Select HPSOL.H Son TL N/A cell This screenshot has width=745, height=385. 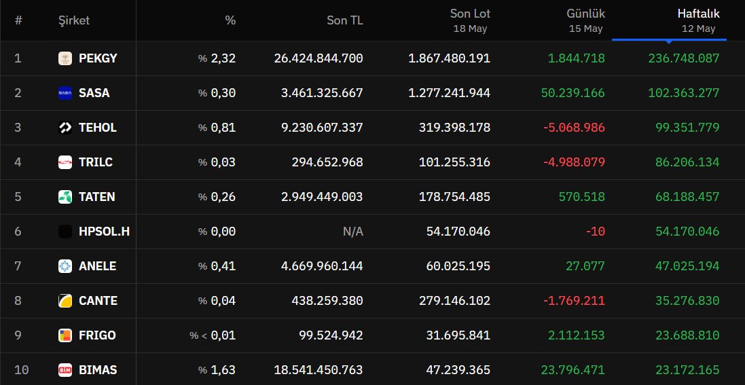coord(353,232)
